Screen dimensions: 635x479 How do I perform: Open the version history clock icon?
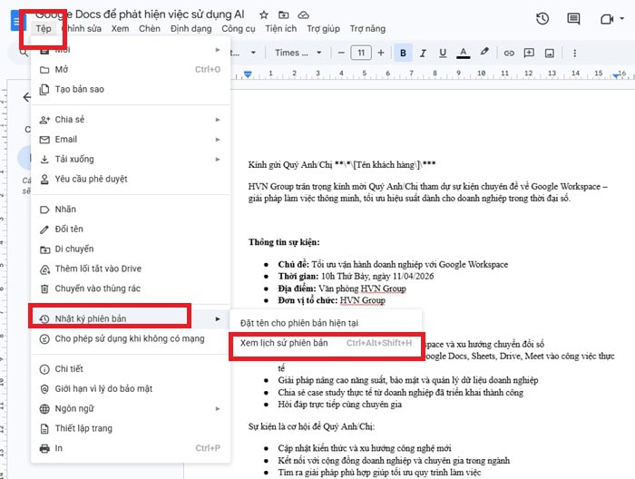(x=542, y=18)
